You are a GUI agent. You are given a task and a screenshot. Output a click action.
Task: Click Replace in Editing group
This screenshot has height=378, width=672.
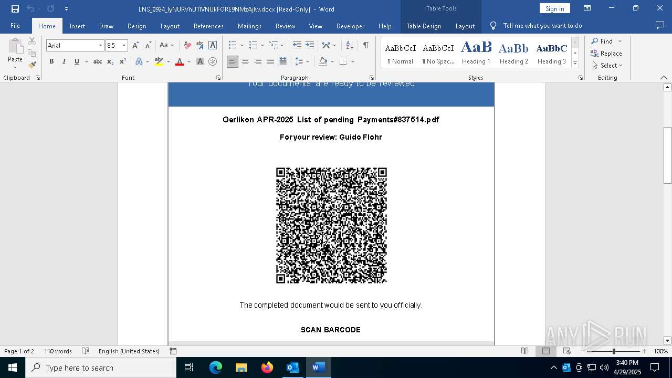(x=606, y=53)
